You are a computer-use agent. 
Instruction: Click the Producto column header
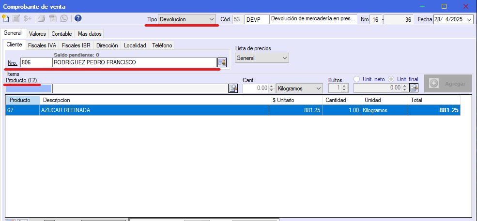(x=22, y=100)
